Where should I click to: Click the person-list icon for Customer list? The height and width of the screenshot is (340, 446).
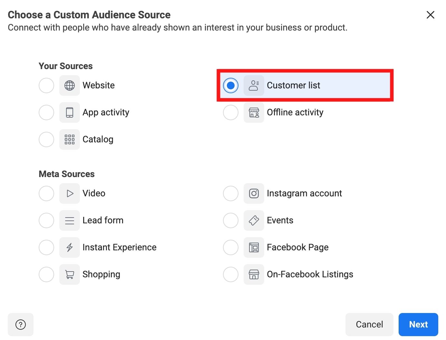click(254, 85)
